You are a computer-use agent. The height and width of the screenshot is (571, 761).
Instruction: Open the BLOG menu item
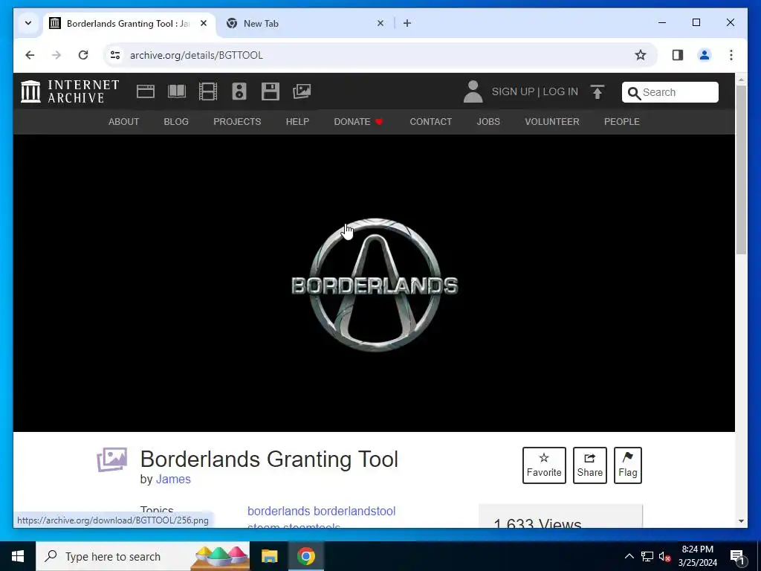click(176, 122)
